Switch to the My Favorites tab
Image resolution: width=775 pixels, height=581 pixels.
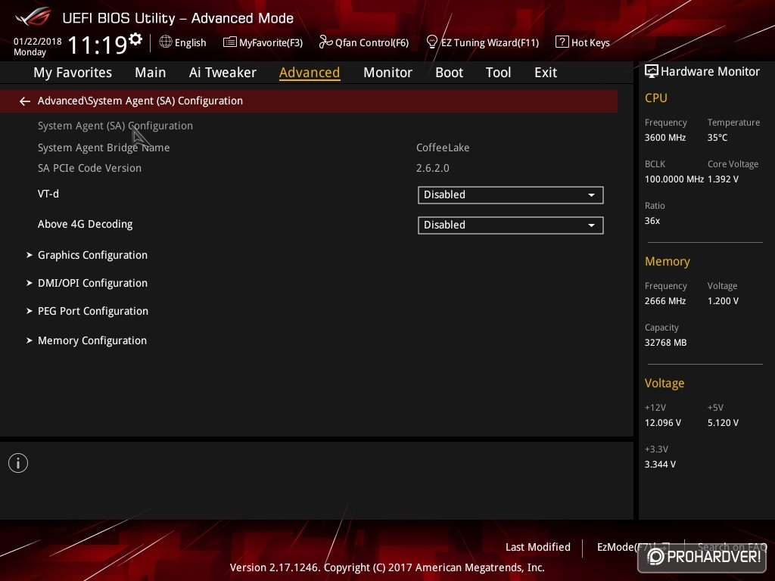click(x=73, y=73)
